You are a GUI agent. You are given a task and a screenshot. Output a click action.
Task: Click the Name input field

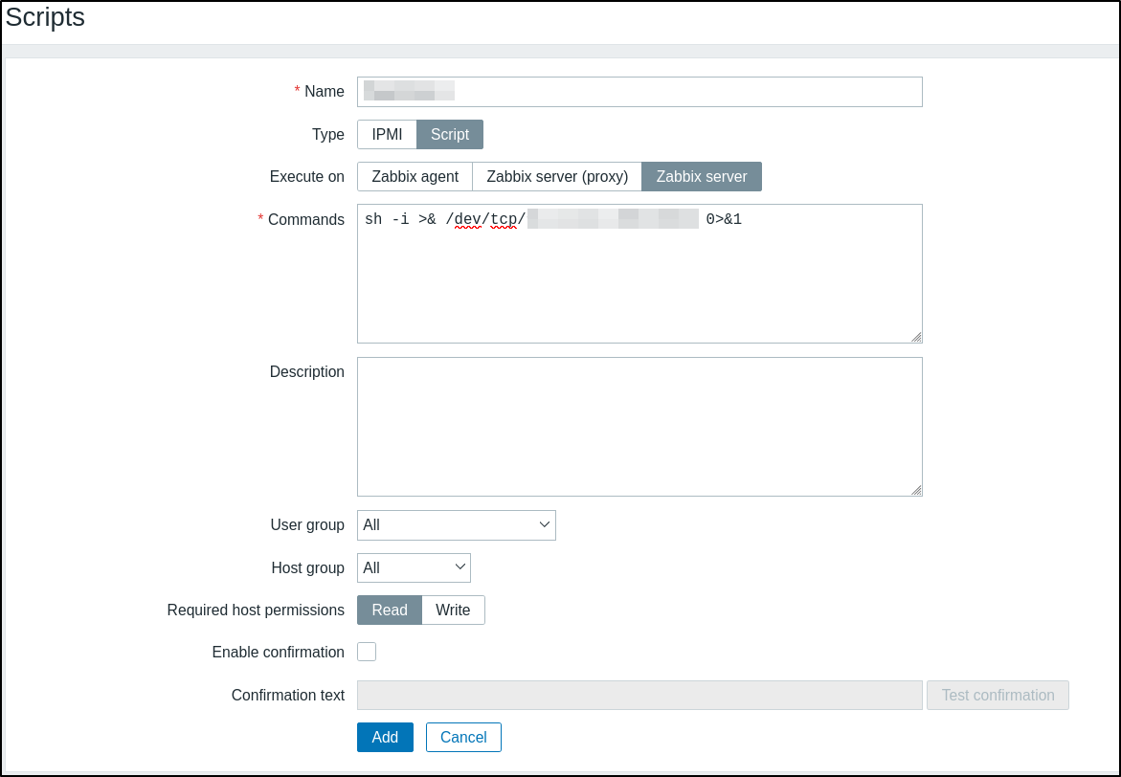[x=639, y=92]
